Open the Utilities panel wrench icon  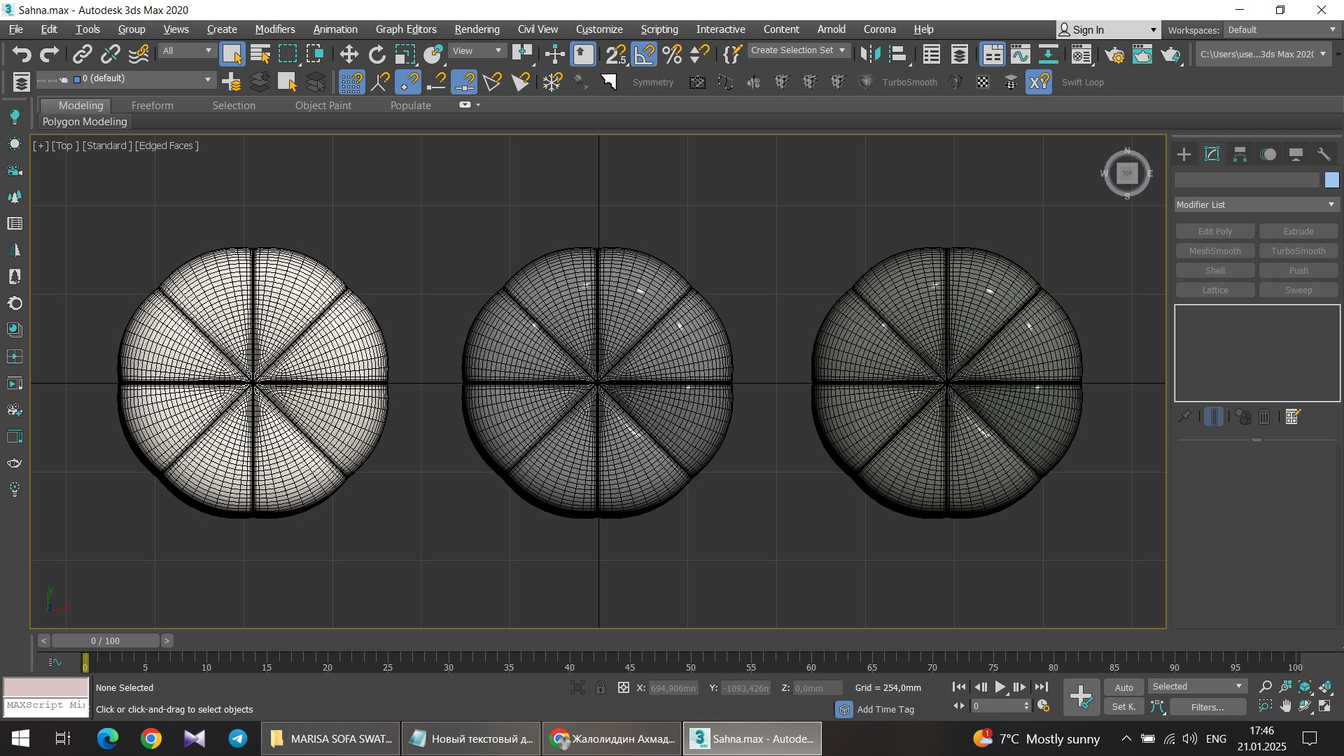pos(1323,155)
